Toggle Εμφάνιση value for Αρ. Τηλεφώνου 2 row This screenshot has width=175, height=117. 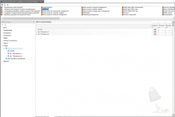pyautogui.click(x=155, y=34)
